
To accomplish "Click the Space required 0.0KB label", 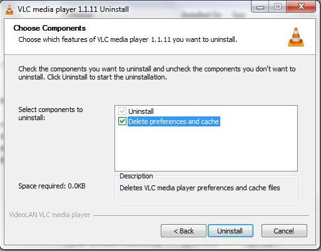I will 52,186.
